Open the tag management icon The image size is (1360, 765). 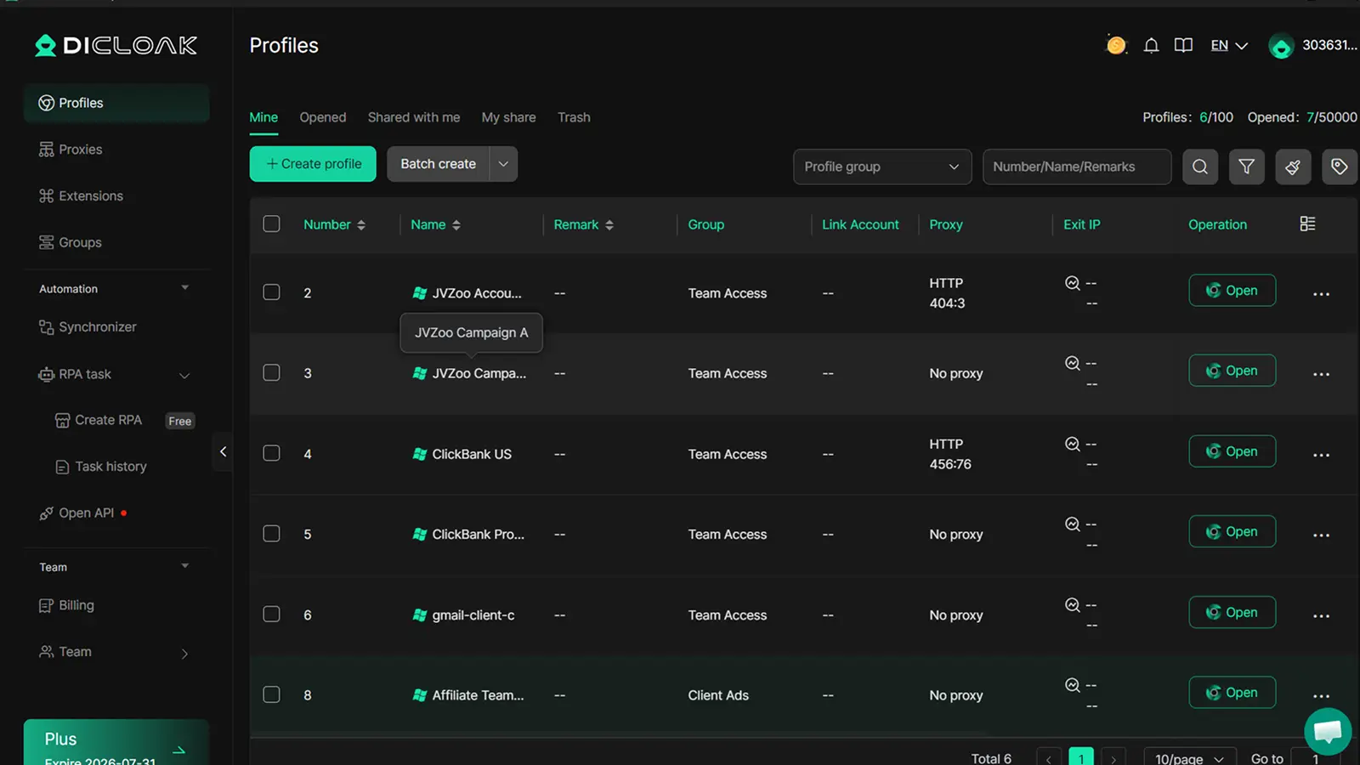click(1340, 167)
